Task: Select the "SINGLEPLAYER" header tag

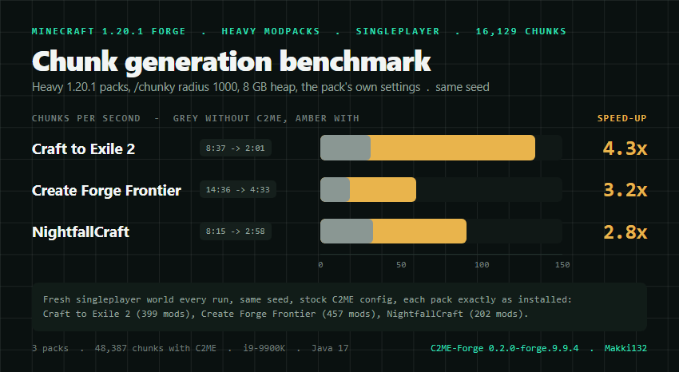Action: (x=398, y=31)
